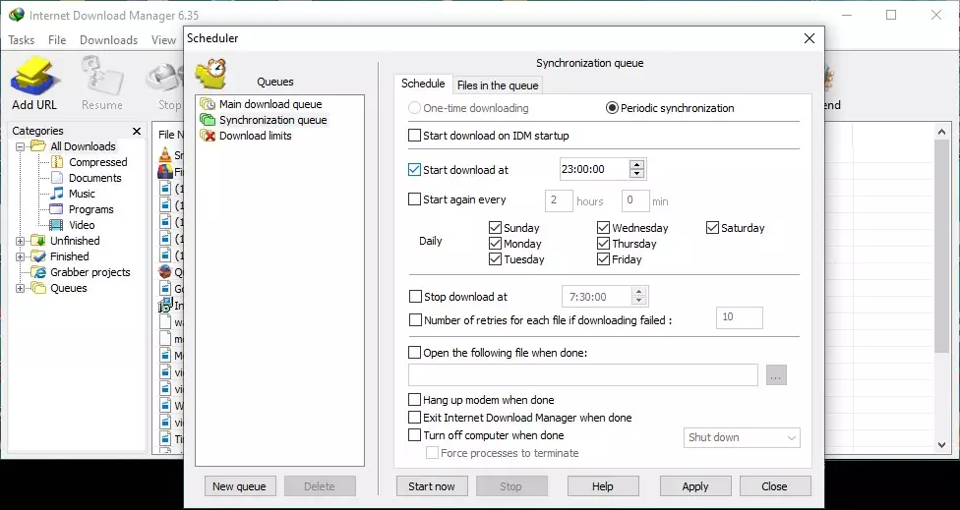Open the Shut down dropdown
Viewport: 960px width, 510px height.
click(x=742, y=437)
